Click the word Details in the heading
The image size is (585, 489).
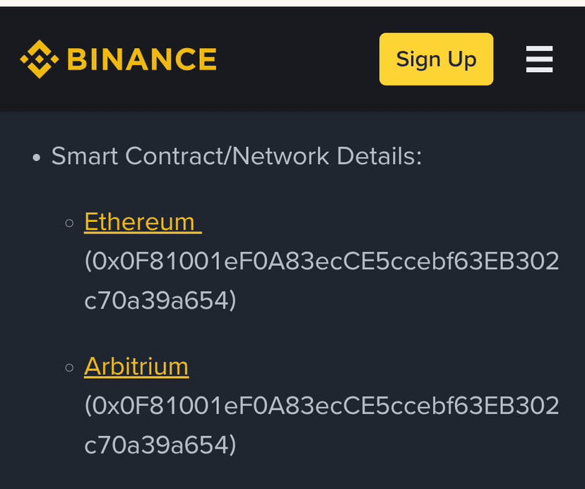click(x=379, y=155)
